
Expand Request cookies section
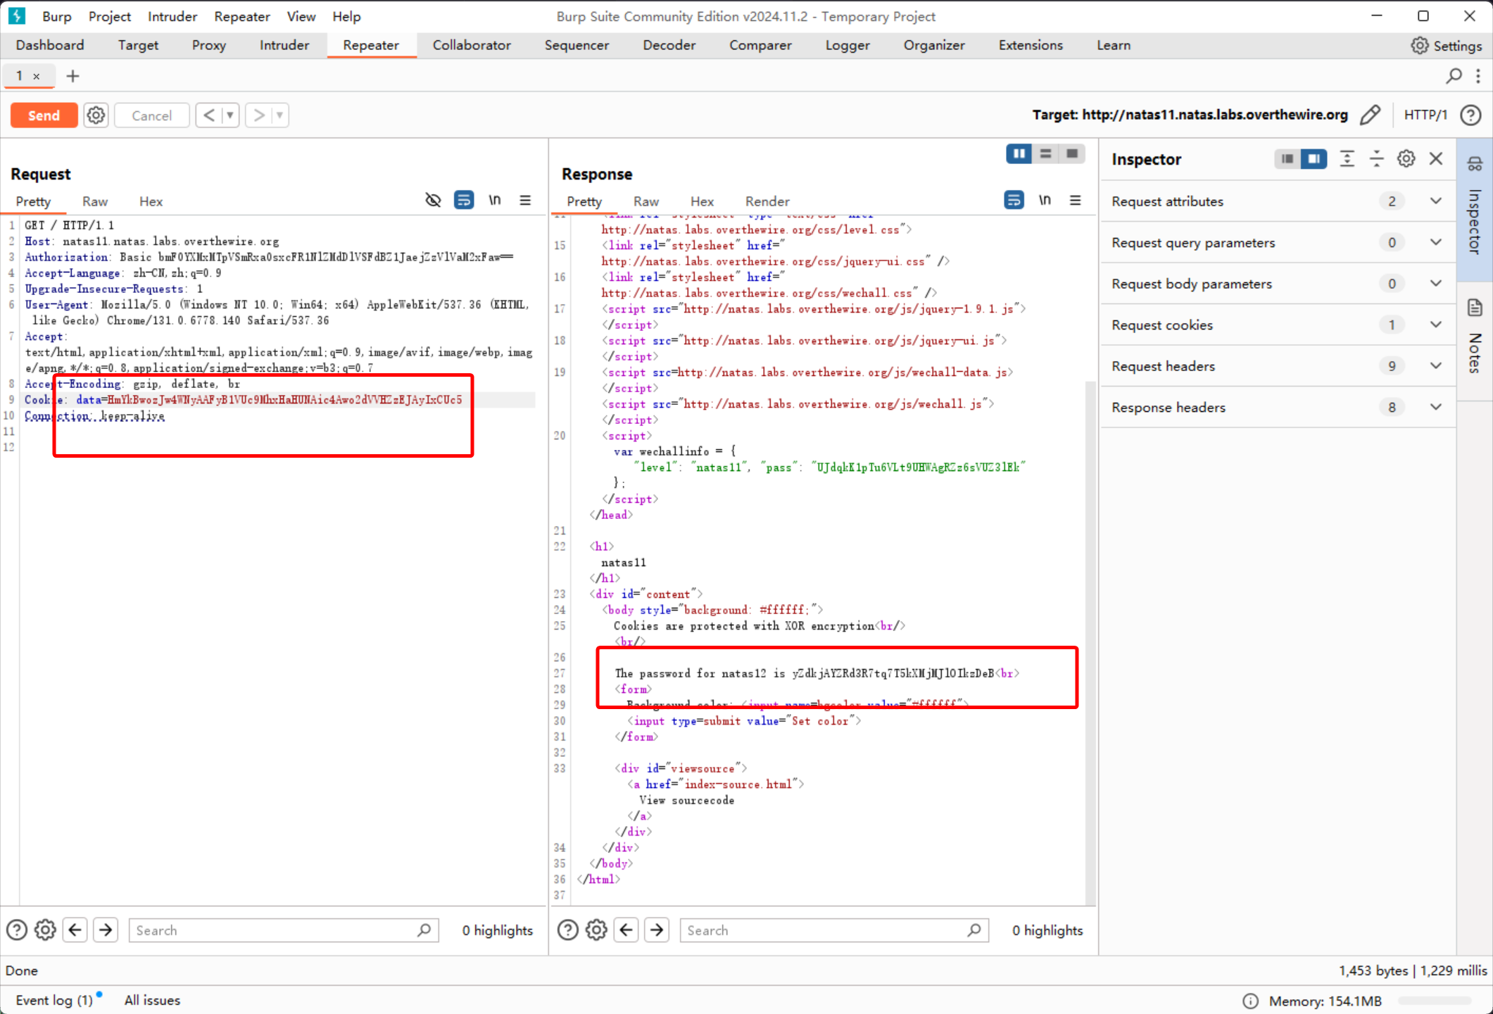[1278, 325]
